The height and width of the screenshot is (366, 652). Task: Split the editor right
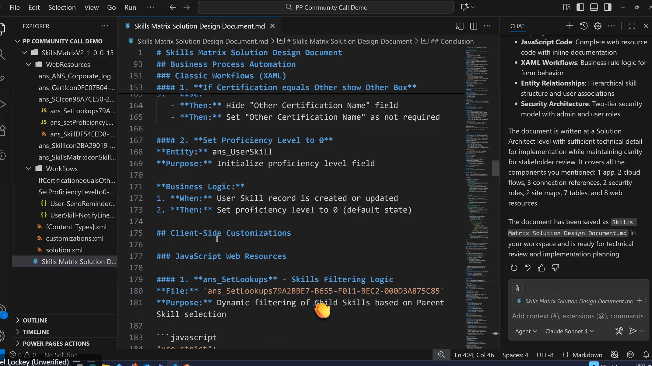pyautogui.click(x=474, y=26)
